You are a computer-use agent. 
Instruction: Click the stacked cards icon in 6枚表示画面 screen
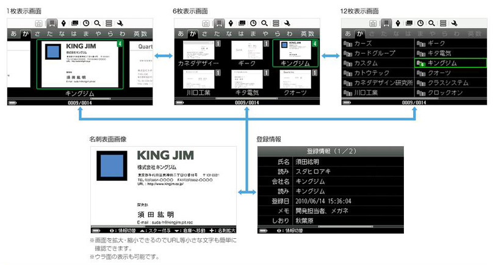[x=242, y=23]
